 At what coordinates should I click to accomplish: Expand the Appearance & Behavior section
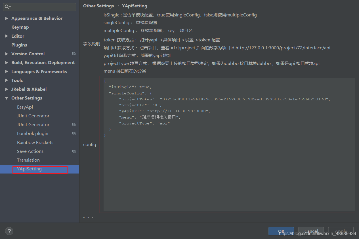7,18
